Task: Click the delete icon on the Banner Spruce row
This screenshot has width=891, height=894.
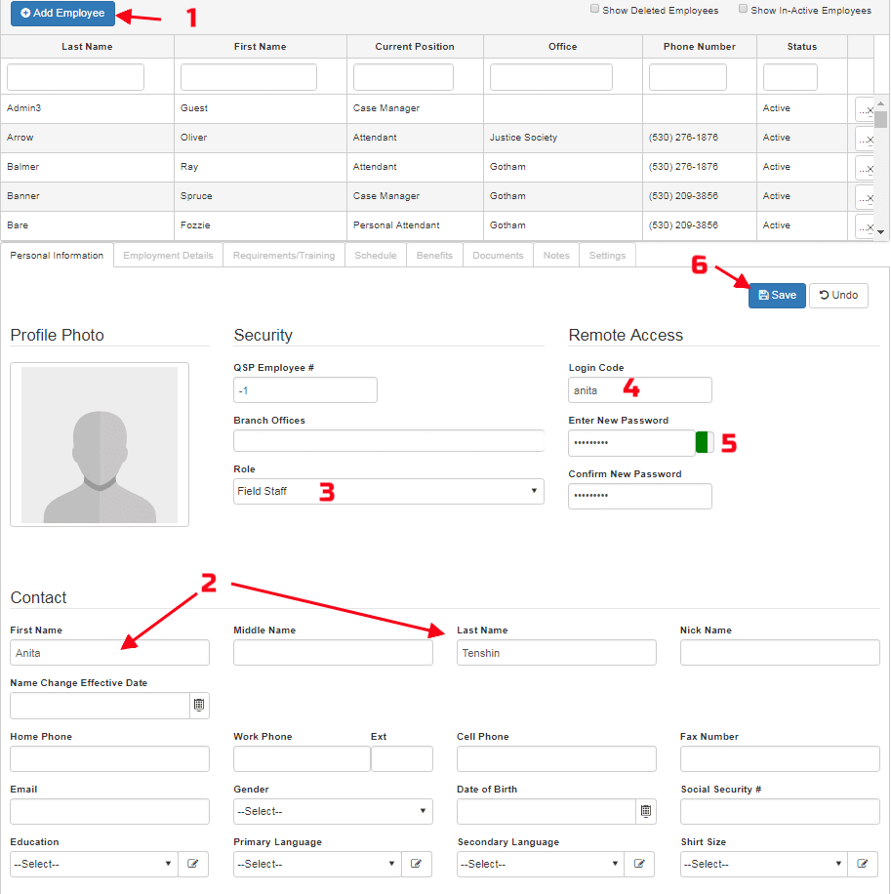Action: [869, 196]
